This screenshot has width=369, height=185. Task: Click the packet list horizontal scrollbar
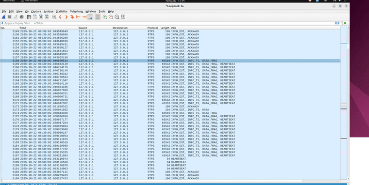pos(170,181)
